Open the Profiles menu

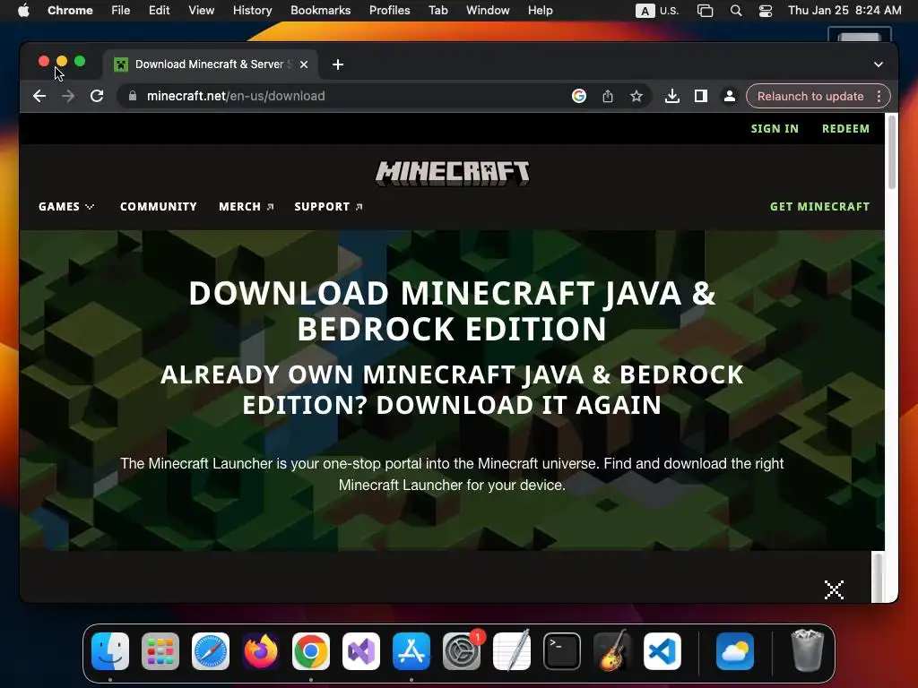click(x=389, y=11)
